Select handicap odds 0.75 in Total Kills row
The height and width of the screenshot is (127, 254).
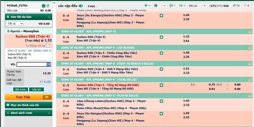[212, 84]
